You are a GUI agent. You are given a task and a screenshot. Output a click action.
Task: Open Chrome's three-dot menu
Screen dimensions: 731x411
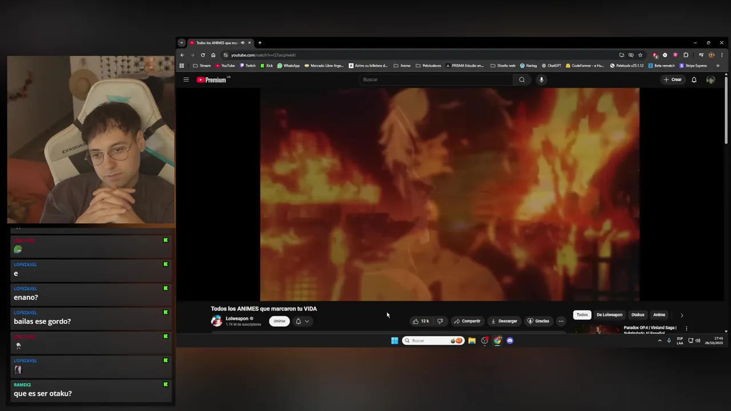722,55
